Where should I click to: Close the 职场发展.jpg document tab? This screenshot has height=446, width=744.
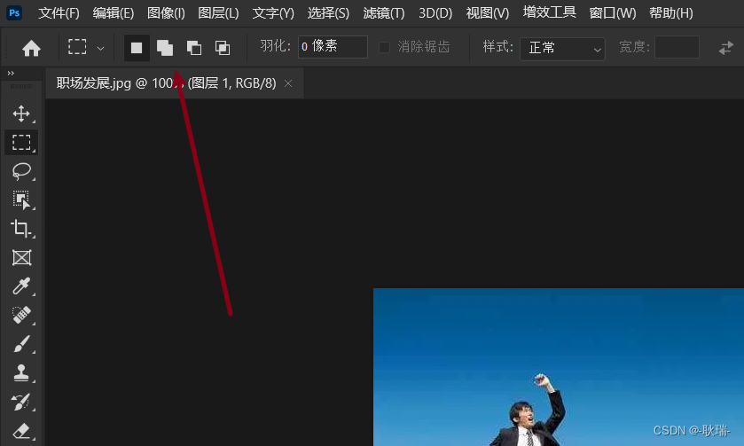pyautogui.click(x=288, y=83)
